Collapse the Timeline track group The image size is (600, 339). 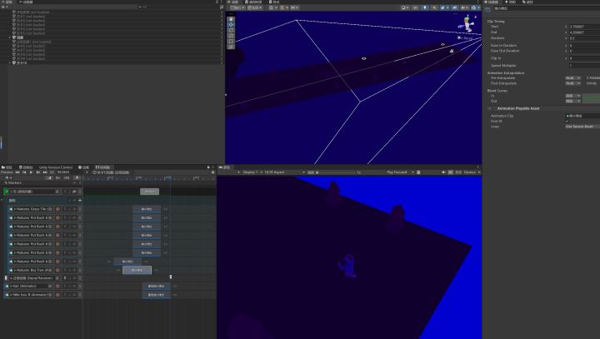click(2, 200)
